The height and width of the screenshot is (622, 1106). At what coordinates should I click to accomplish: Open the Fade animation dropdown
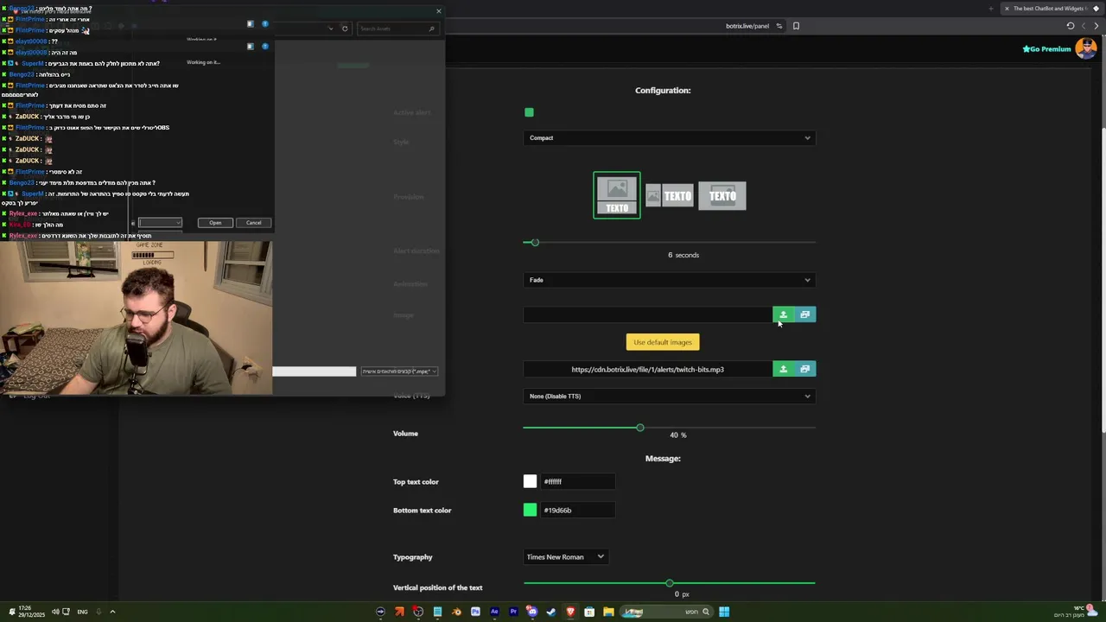pos(670,280)
